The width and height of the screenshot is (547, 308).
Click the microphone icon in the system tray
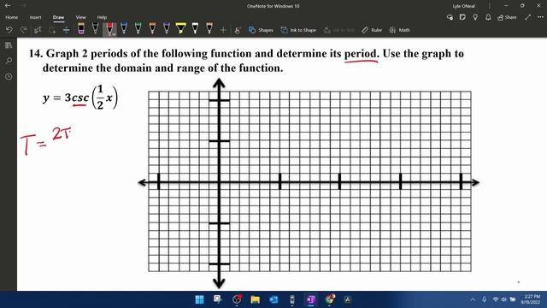tap(485, 299)
